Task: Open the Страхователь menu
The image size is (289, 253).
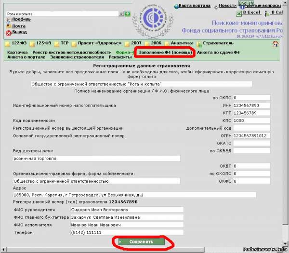Action: [x=218, y=43]
